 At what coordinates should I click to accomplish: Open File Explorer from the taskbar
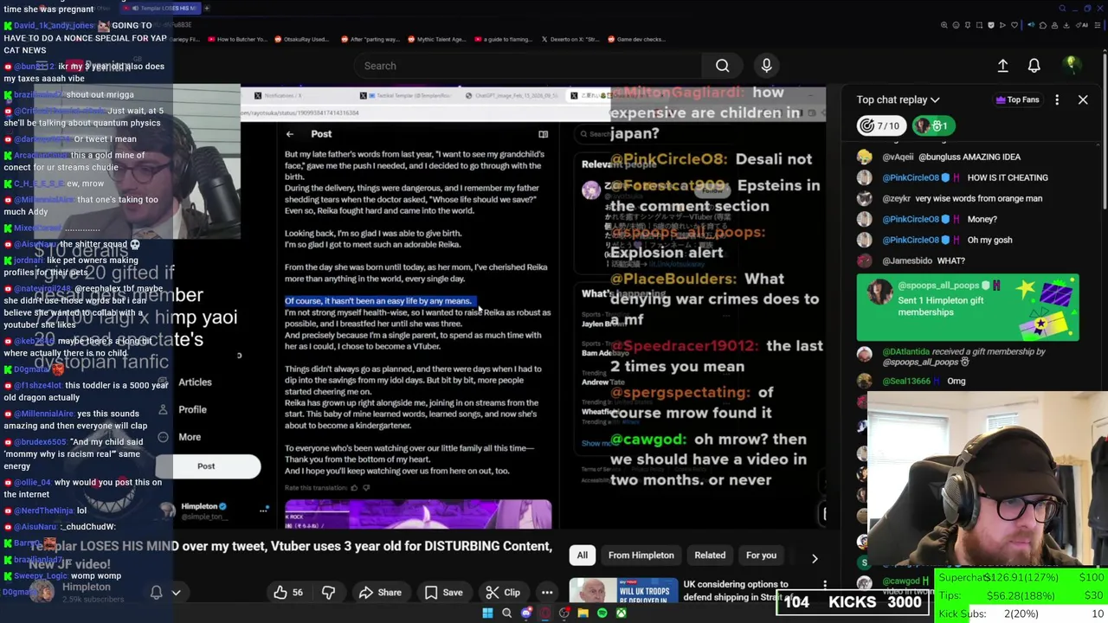pos(583,613)
